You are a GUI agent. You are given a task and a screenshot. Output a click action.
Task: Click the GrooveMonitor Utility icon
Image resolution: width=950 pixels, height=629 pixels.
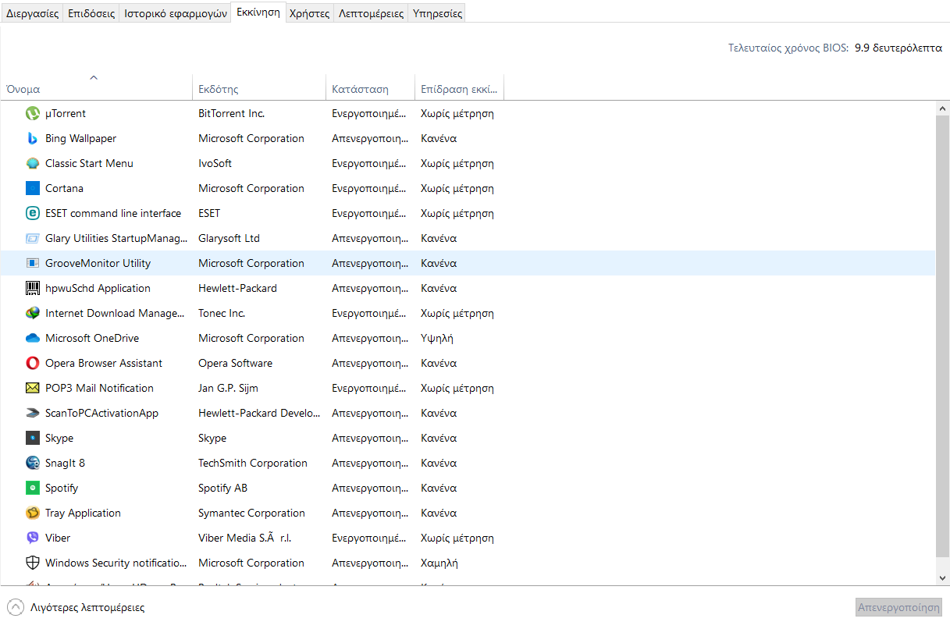[33, 263]
